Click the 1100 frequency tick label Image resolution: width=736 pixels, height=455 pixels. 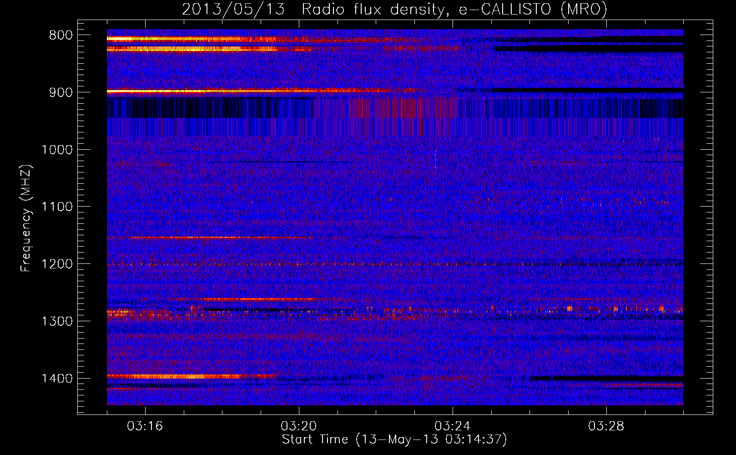(57, 207)
